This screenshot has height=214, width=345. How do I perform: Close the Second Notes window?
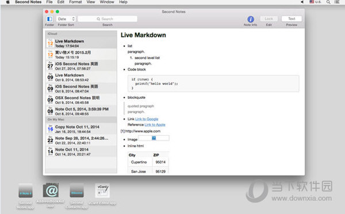(47, 12)
